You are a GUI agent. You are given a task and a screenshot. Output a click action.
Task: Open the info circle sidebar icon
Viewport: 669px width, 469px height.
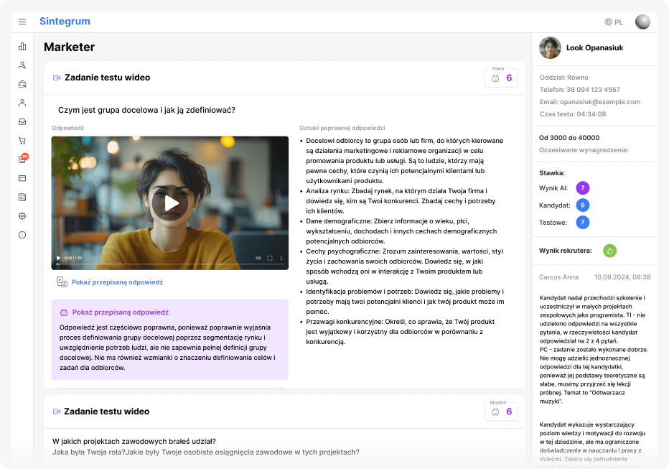[22, 235]
